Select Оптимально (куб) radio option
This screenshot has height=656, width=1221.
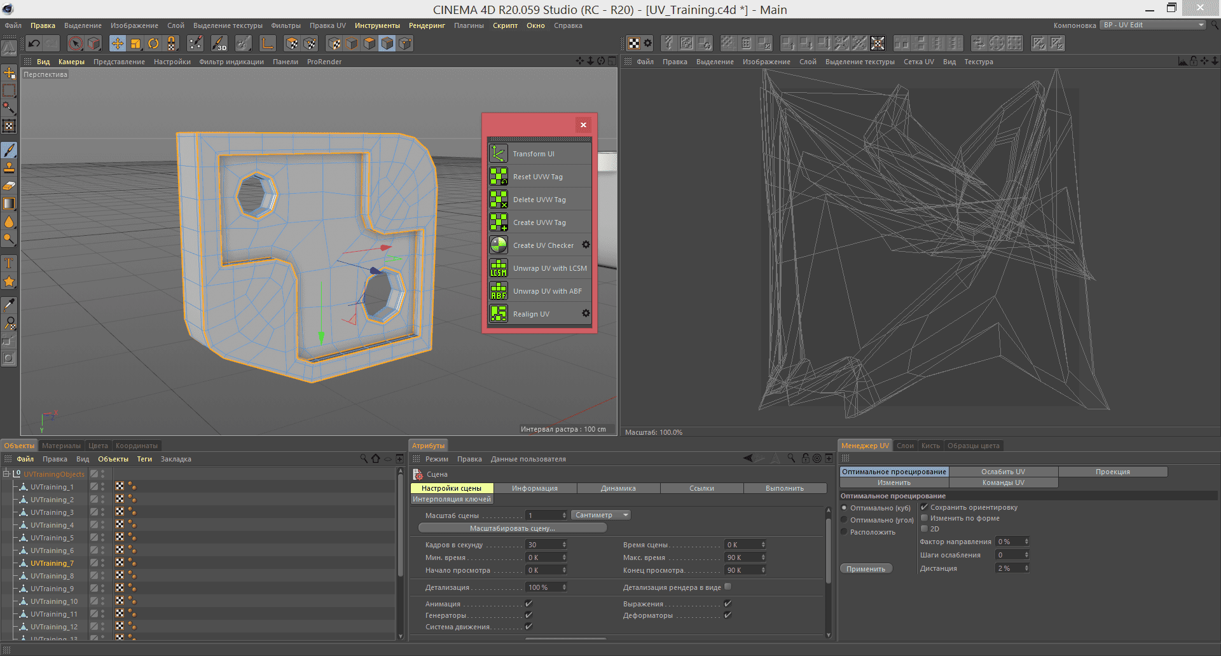844,508
